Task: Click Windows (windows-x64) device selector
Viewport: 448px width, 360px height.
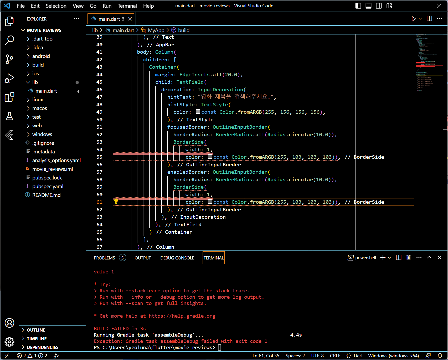Action: pos(393,356)
